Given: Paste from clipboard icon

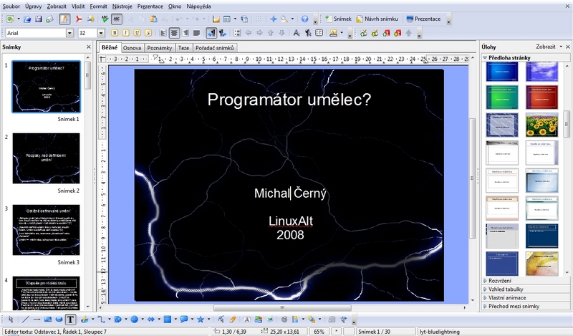Looking at the screenshot, I should 153,19.
